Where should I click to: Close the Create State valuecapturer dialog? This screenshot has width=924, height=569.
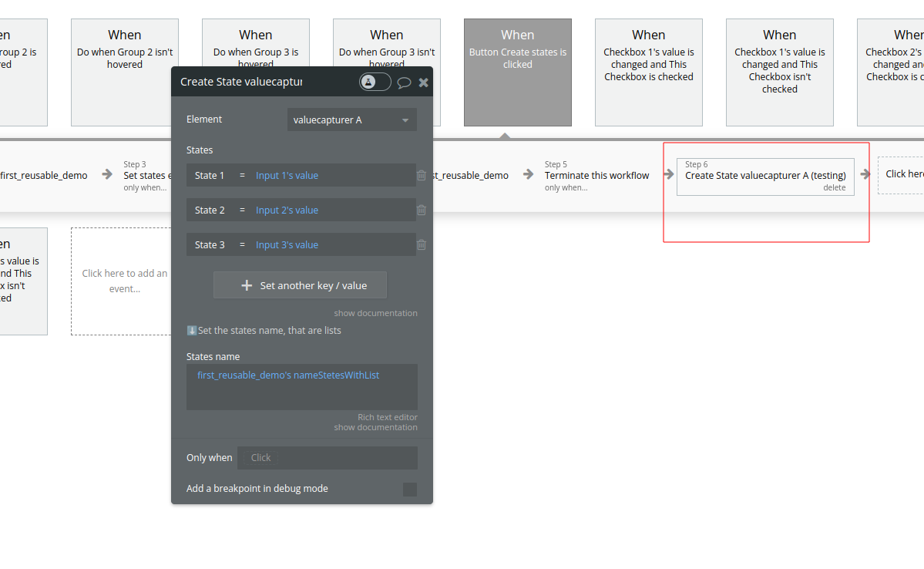(423, 82)
